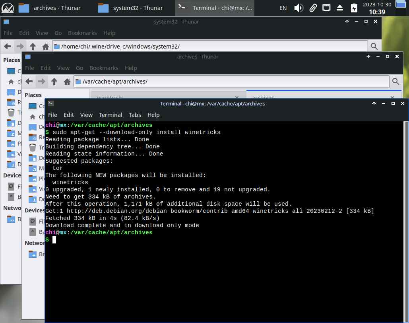Go forward in archives Thunar window

41,82
